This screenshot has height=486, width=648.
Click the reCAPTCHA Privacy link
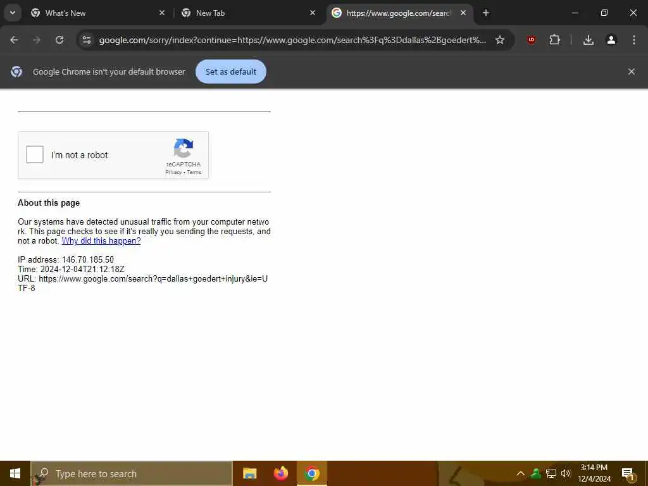pos(173,172)
